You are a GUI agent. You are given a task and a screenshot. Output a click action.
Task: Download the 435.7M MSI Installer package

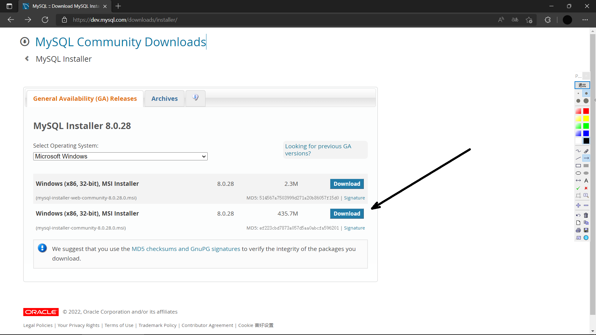[347, 213]
